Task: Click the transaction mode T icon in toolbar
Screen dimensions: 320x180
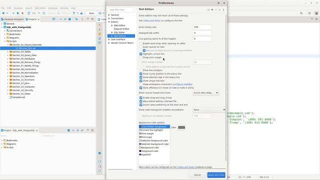Action: pos(74,13)
